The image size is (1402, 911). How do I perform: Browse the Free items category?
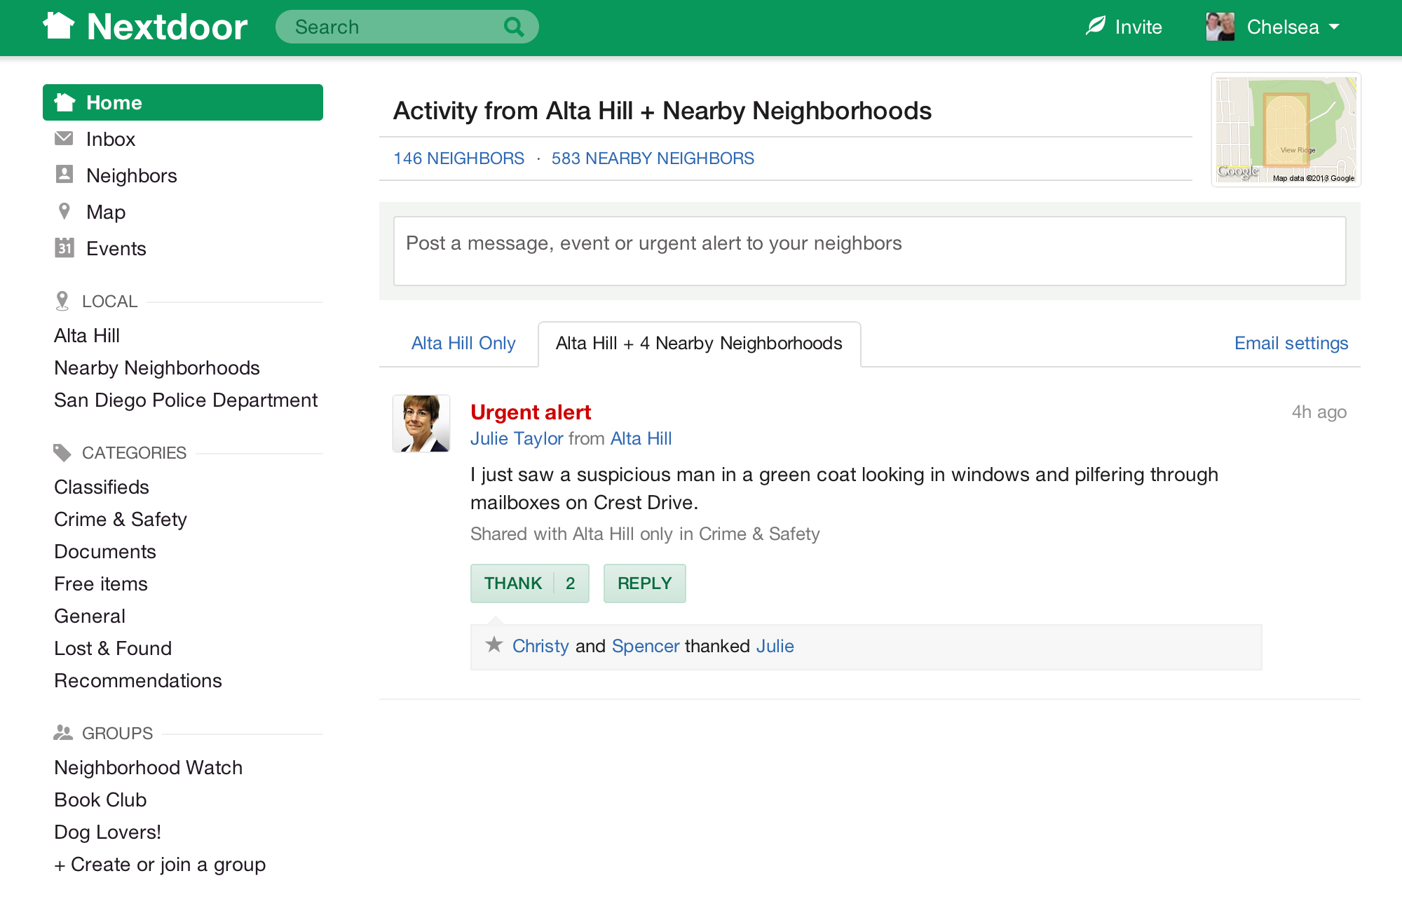tap(101, 583)
